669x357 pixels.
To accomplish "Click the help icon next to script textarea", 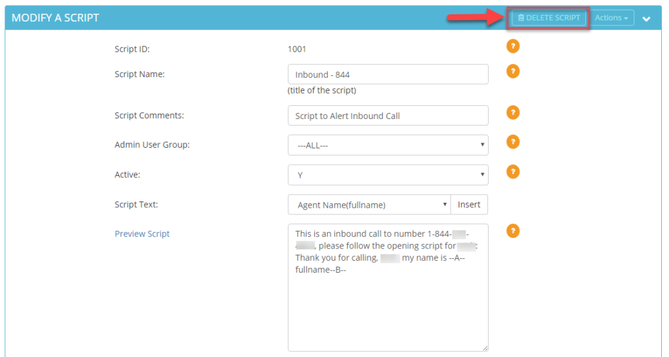I will 513,231.
